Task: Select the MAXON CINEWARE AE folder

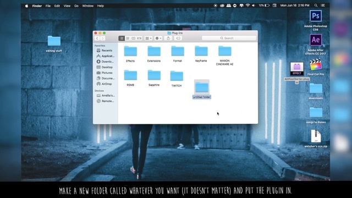Action: click(225, 51)
